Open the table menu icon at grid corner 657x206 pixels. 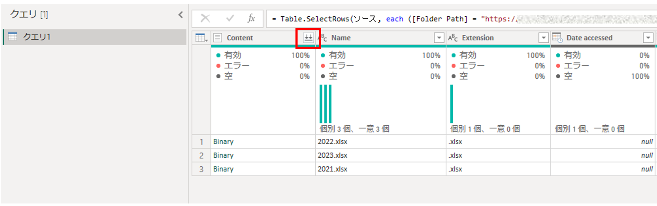click(x=202, y=38)
